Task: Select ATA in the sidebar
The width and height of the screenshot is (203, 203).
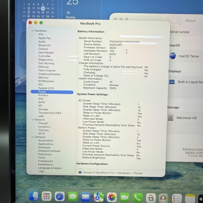Action: (x=41, y=34)
